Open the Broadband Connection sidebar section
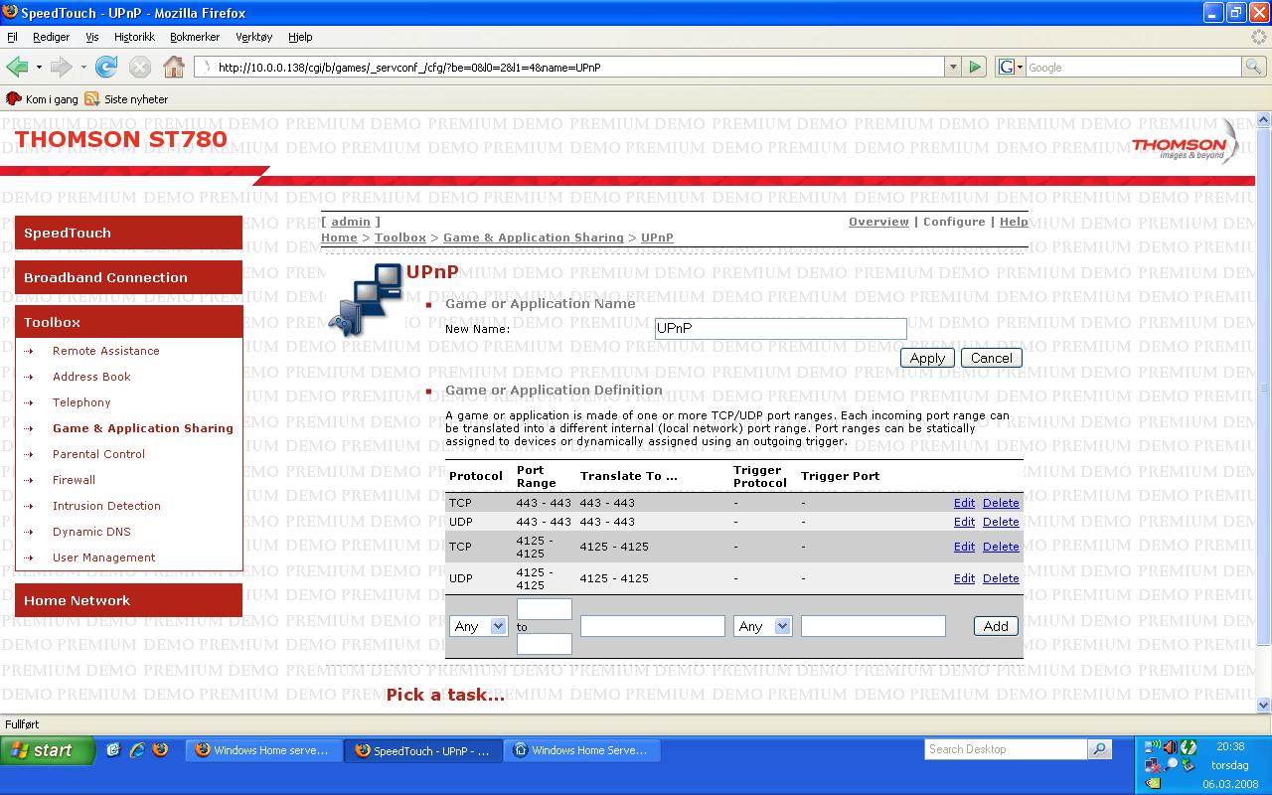The image size is (1272, 795). click(128, 277)
